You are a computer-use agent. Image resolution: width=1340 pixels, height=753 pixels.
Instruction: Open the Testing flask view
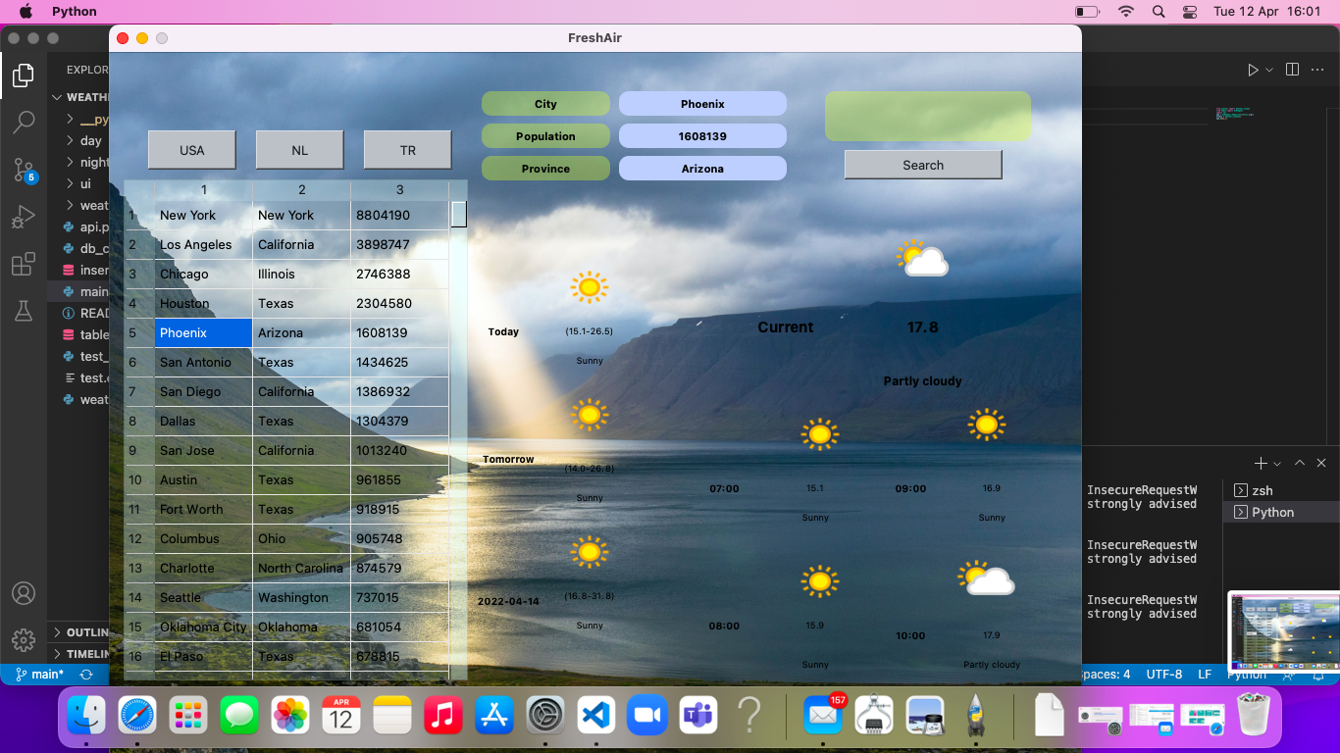coord(24,311)
